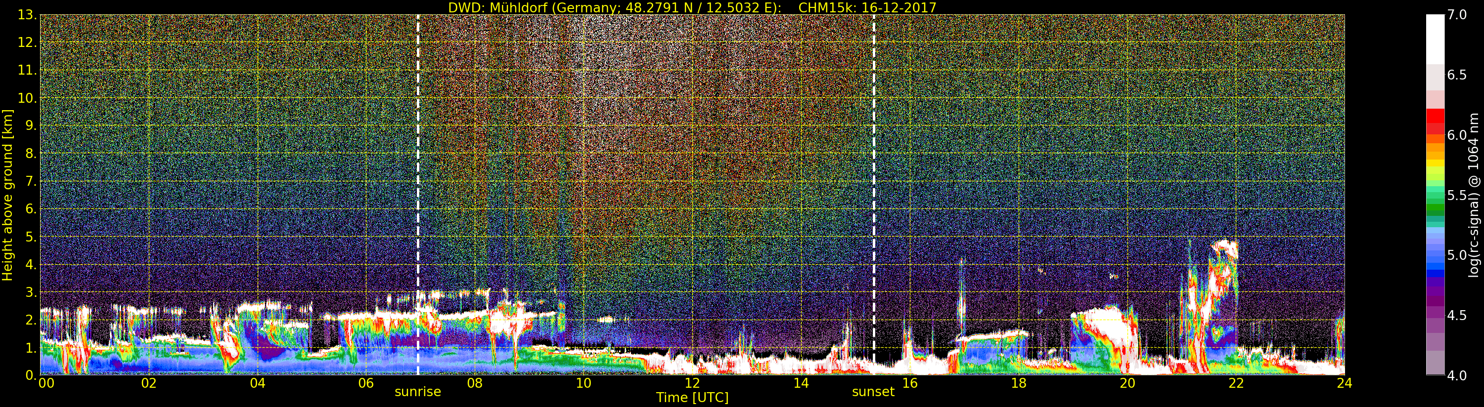This screenshot has width=1484, height=407.
Task: Select the "CHM15k: 16-12-2017" title text
Action: (x=867, y=7)
